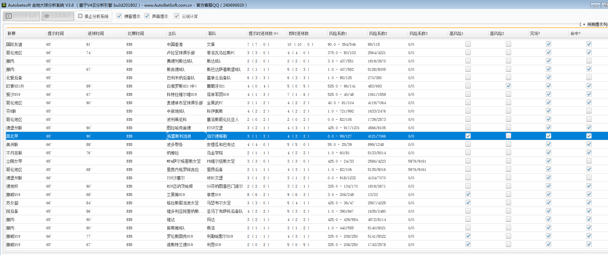Image resolution: width=608 pixels, height=255 pixels.
Task: Uncheck 高风险2 in the 欧青U21外 row
Action: [x=508, y=86]
